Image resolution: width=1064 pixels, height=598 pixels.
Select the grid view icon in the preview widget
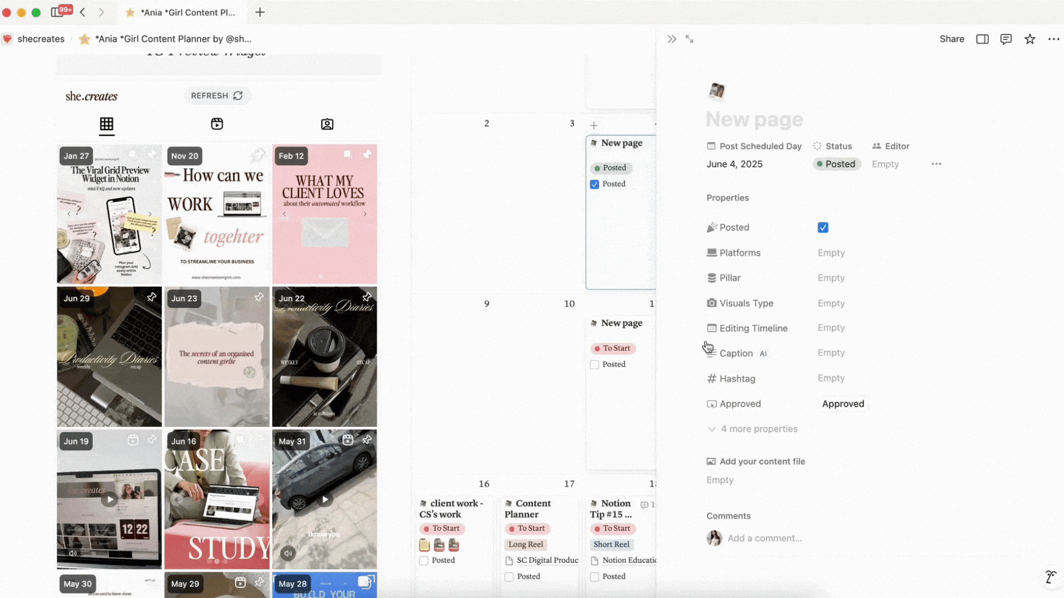106,124
